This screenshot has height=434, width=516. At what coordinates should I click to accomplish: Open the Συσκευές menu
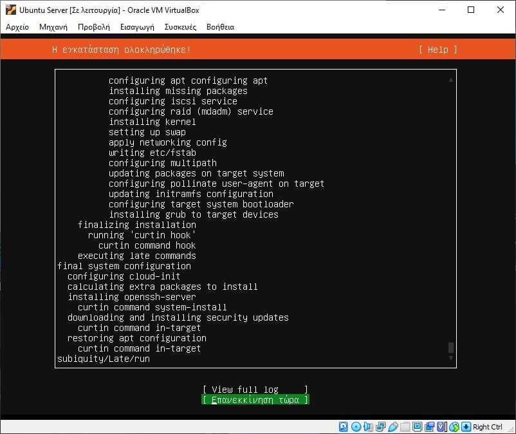[180, 27]
